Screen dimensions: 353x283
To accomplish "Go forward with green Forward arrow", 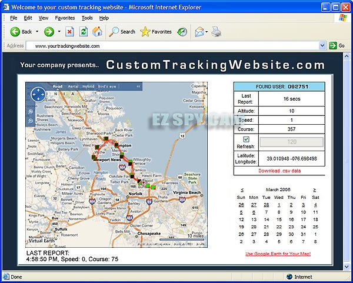I will point(49,32).
